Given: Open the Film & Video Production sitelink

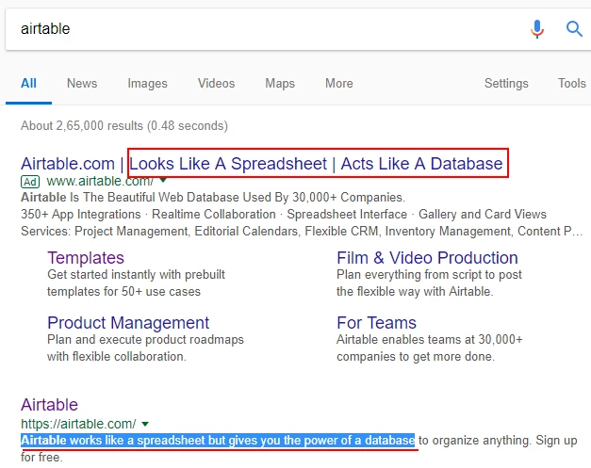Looking at the screenshot, I should 427,258.
